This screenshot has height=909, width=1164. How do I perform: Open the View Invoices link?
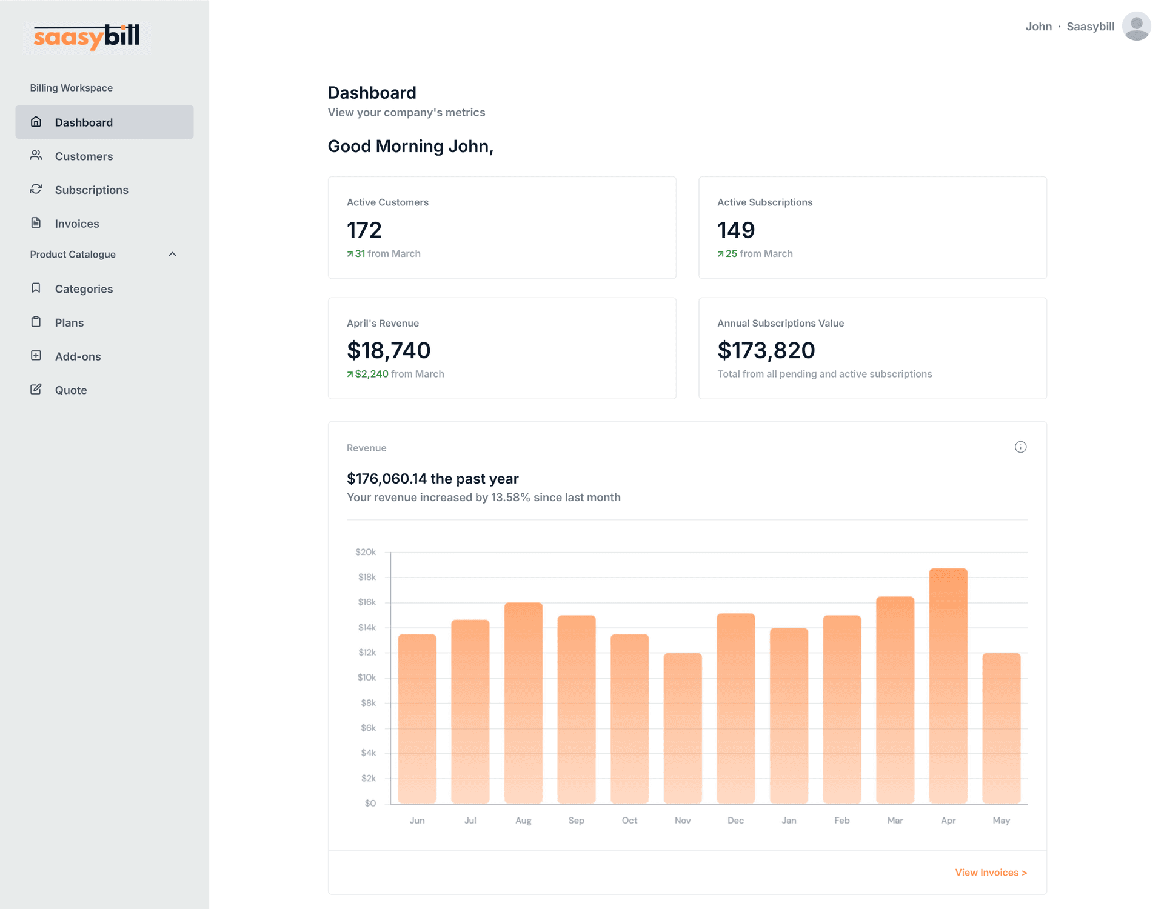991,872
